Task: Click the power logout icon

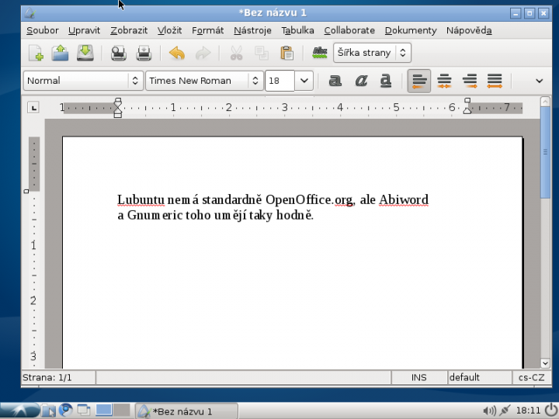Action: coord(551,410)
